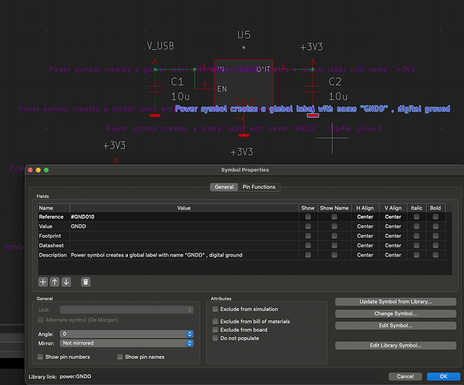This screenshot has width=464, height=385.
Task: Open H Align dropdown for Value row
Action: pyautogui.click(x=365, y=226)
